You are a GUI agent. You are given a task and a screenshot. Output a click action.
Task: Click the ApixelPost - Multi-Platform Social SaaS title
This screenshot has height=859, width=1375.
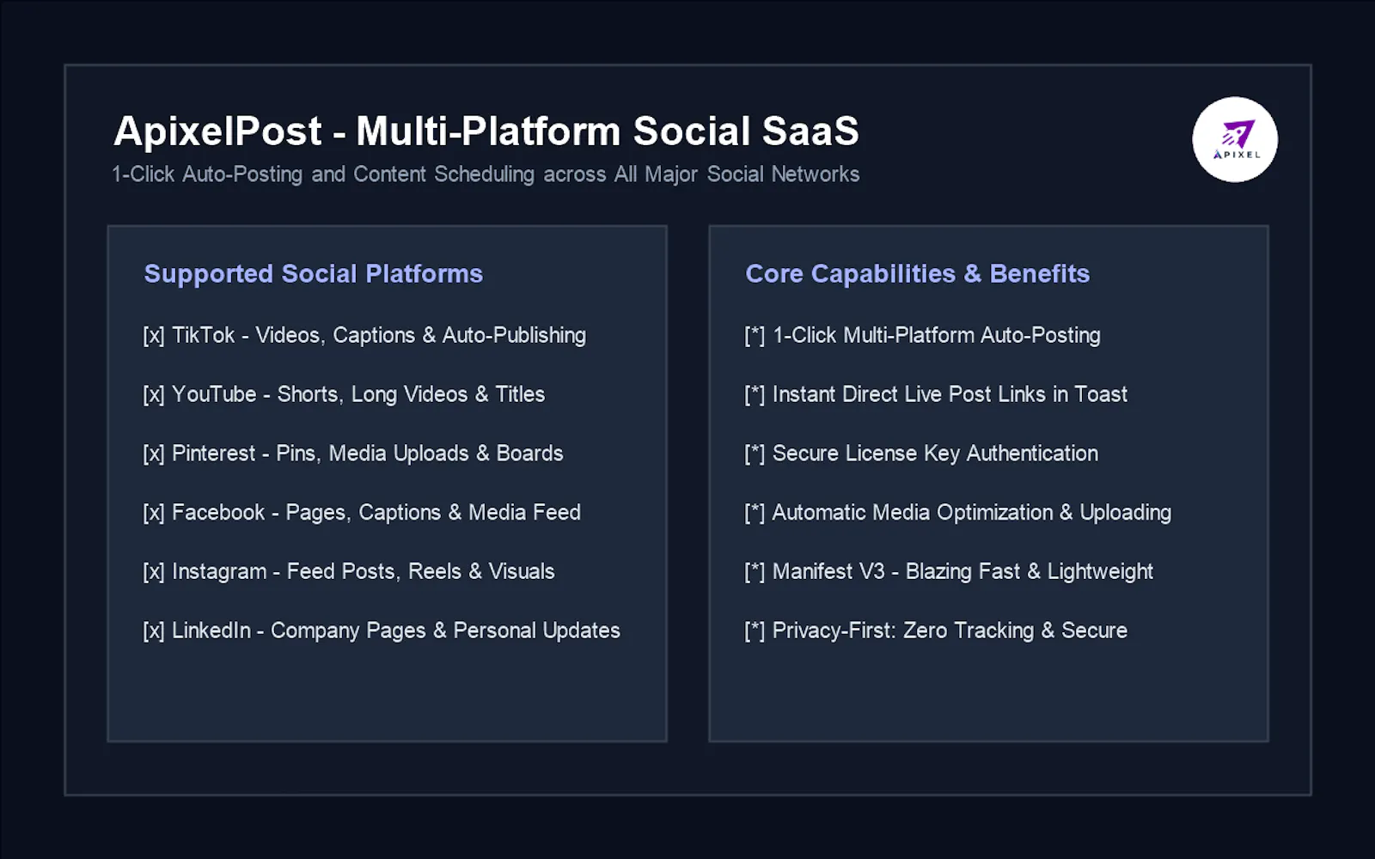(486, 131)
